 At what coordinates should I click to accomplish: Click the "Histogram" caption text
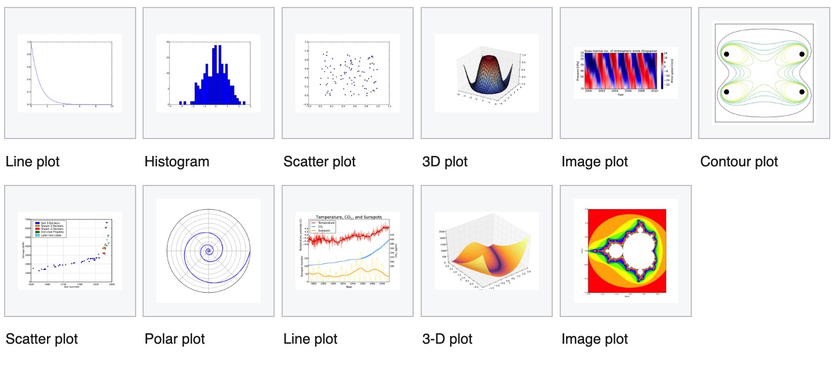[177, 162]
